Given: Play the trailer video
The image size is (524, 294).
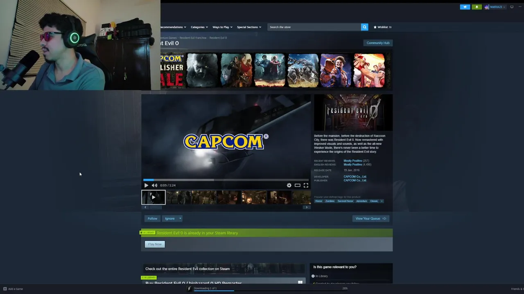Looking at the screenshot, I should (146, 185).
